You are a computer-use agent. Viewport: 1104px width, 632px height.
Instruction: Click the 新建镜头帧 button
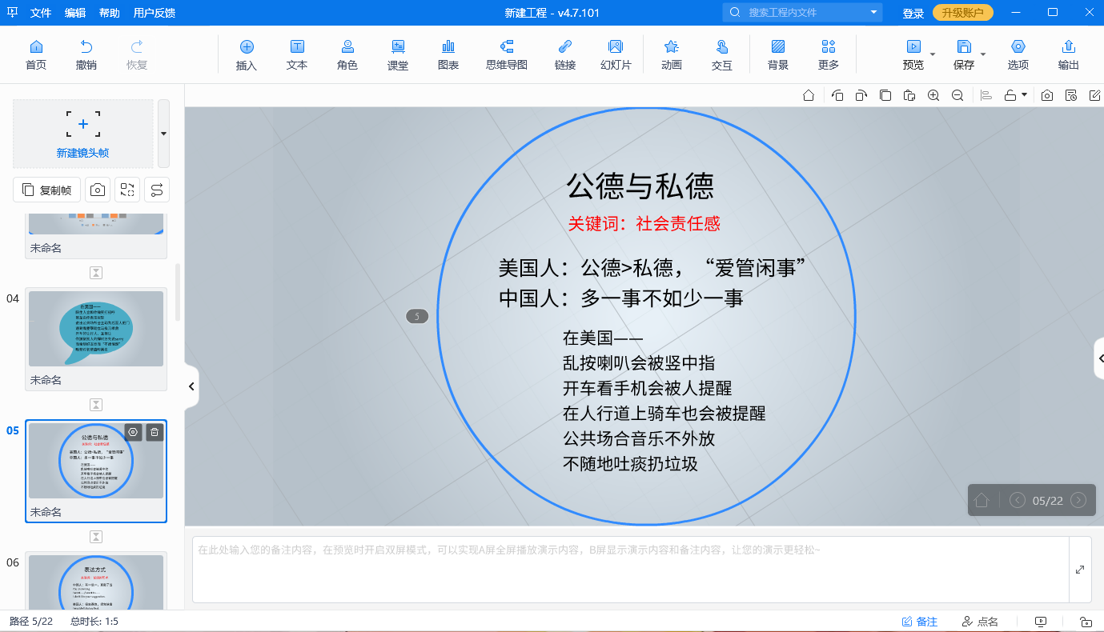pos(83,134)
